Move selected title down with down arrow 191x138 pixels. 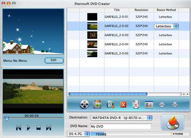[x=175, y=105]
